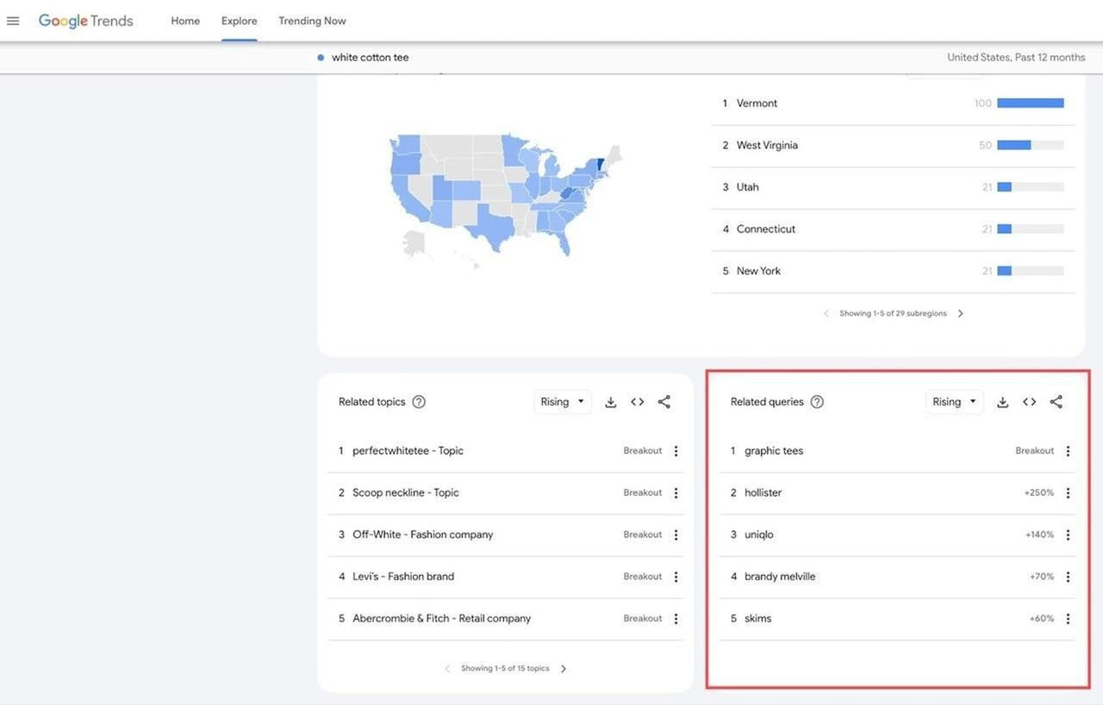Screen dimensions: 1103x705
Task: Open help icon beside Related queries
Action: pos(817,402)
